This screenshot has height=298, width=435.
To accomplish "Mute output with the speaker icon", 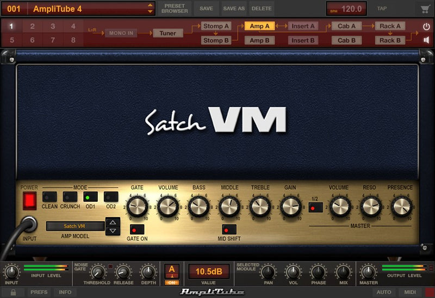I will 426,40.
